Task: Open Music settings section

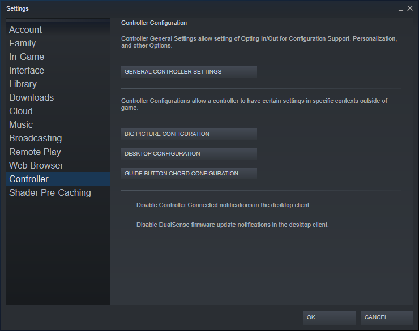Action: coord(21,125)
